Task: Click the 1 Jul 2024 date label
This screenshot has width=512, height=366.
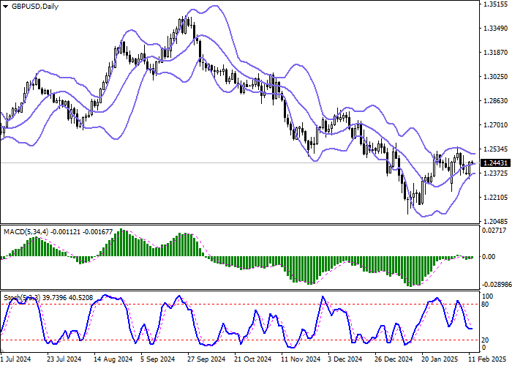Action: coord(16,360)
